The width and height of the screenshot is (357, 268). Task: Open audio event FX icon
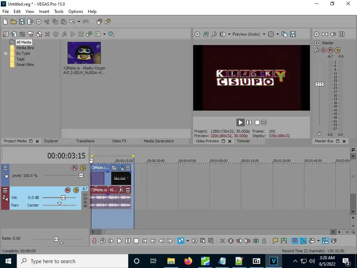[x=121, y=190]
